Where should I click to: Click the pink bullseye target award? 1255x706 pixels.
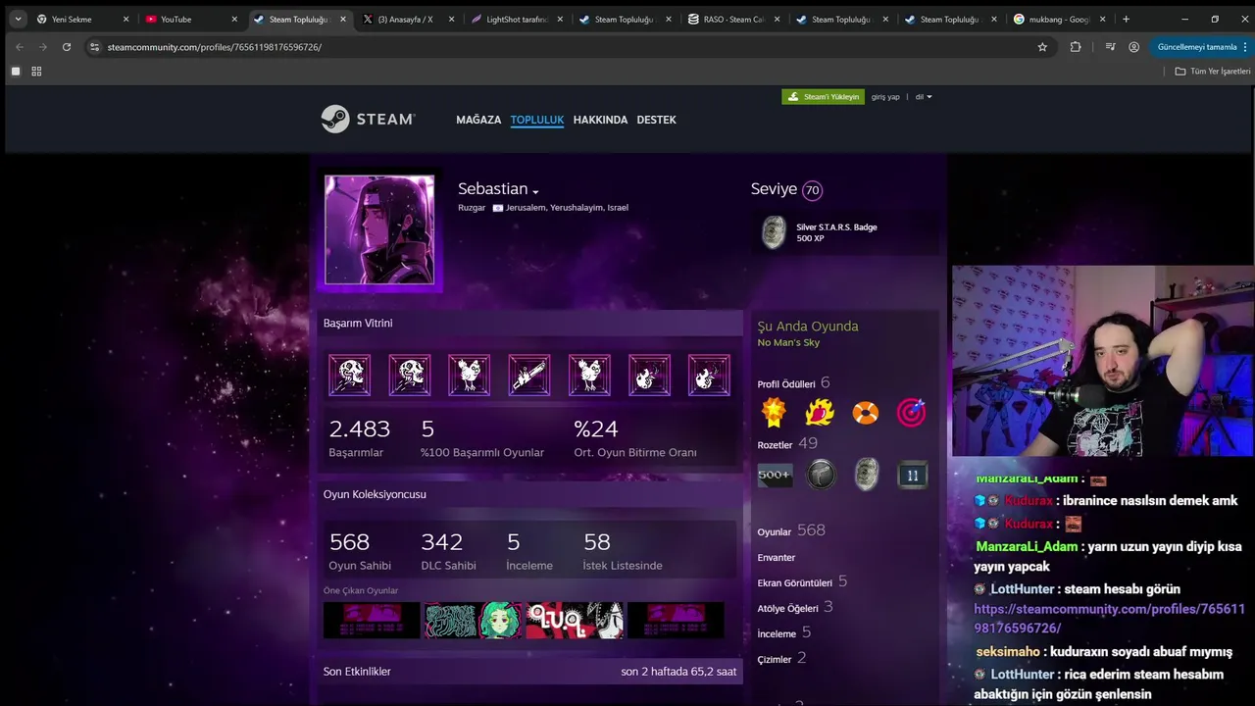coord(911,412)
